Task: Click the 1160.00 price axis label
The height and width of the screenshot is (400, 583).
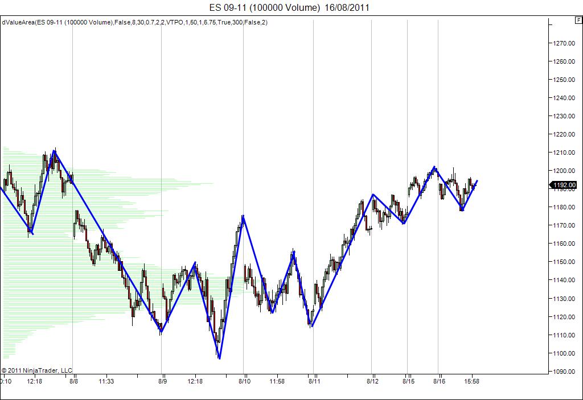Action: coord(564,244)
